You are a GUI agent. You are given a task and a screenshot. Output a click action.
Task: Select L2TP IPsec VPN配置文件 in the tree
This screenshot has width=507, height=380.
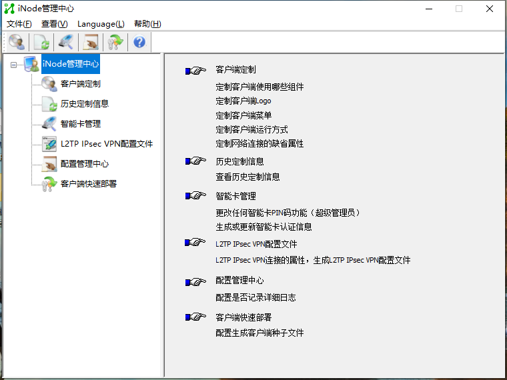(107, 144)
